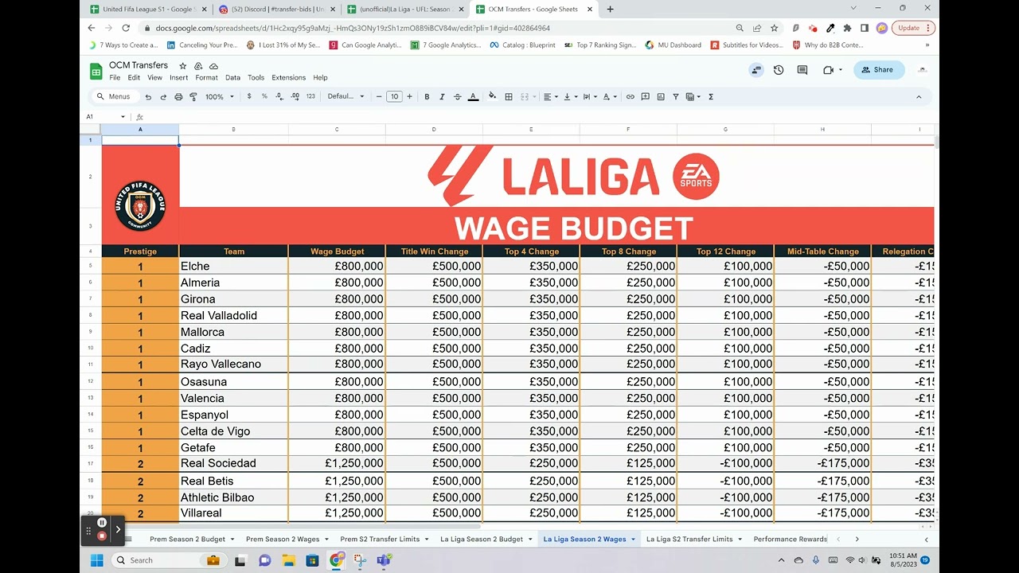Format as currency with the $ icon
This screenshot has height=573, width=1019.
[249, 96]
